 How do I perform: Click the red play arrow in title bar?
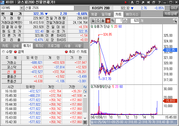pyautogui.click(x=126, y=2)
